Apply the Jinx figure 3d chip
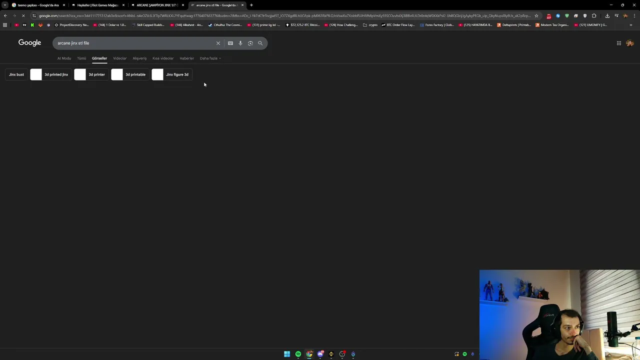The width and height of the screenshot is (640, 360). (x=172, y=74)
